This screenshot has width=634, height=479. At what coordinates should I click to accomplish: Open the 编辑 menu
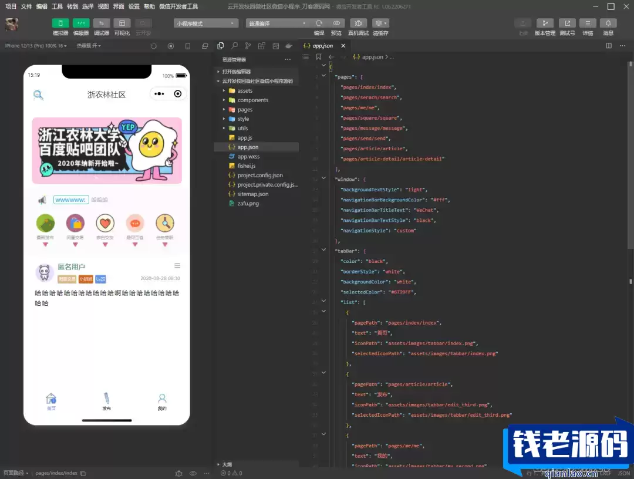pos(42,6)
